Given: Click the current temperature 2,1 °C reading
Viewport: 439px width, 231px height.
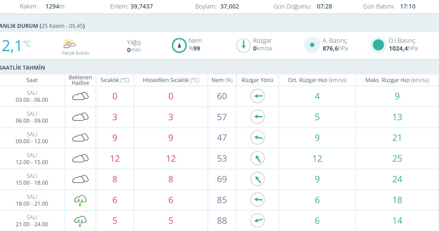Looking at the screenshot, I should pos(15,45).
